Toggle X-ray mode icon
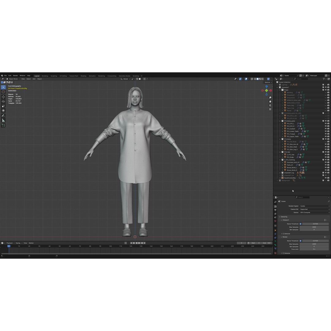The image size is (331, 331). [252, 79]
